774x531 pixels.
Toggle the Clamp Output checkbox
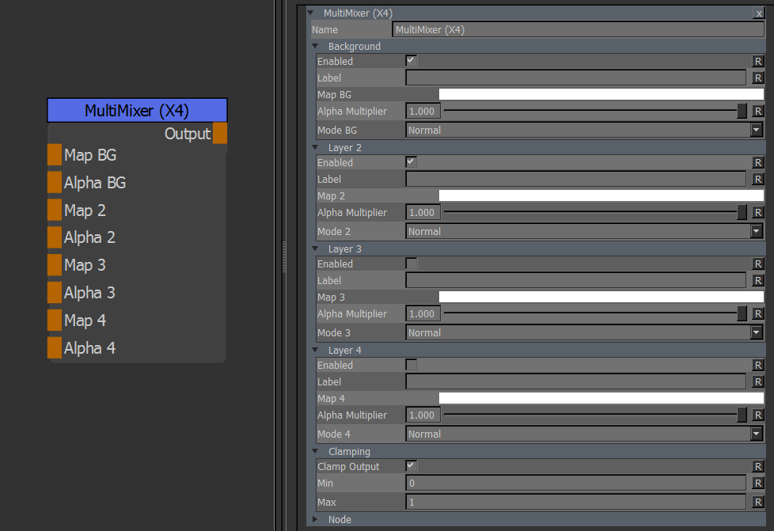(411, 466)
